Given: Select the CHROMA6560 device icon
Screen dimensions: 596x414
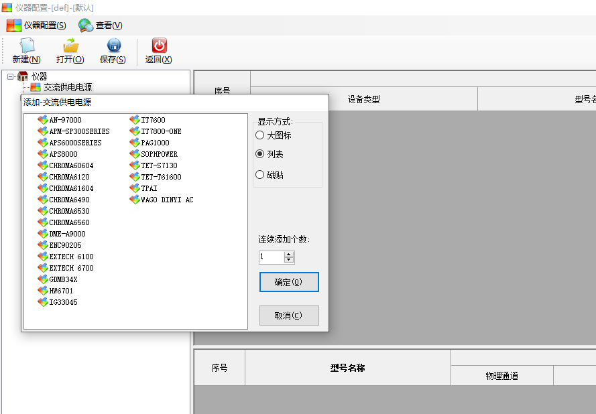Looking at the screenshot, I should pos(43,222).
